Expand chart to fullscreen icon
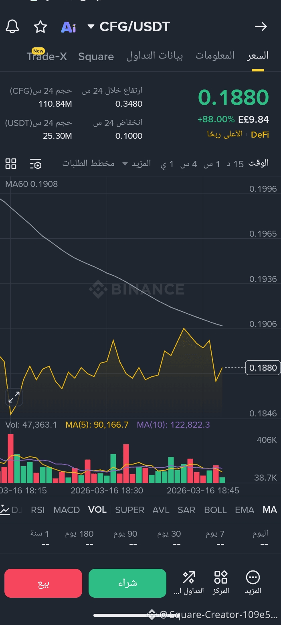Screen dimensions: 281x625 14,398
